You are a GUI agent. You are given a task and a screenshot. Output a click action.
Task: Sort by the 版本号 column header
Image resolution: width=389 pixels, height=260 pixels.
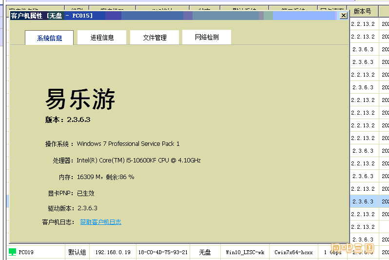pyautogui.click(x=363, y=11)
